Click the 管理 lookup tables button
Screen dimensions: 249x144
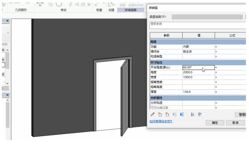tap(241, 115)
